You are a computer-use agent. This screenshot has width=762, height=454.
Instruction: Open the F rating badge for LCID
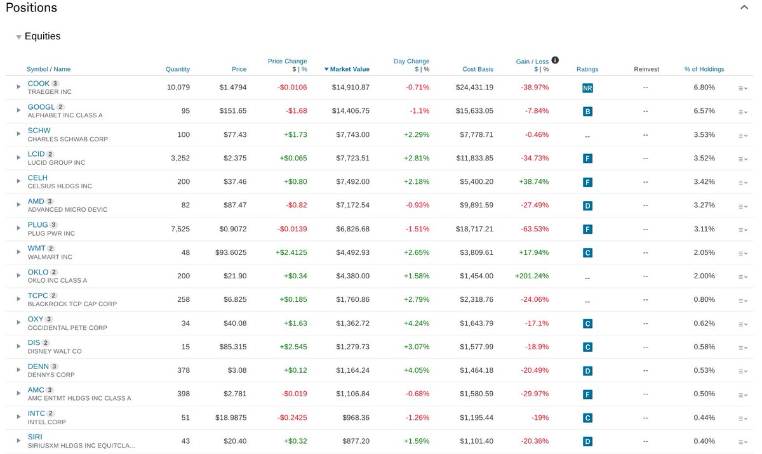[587, 159]
